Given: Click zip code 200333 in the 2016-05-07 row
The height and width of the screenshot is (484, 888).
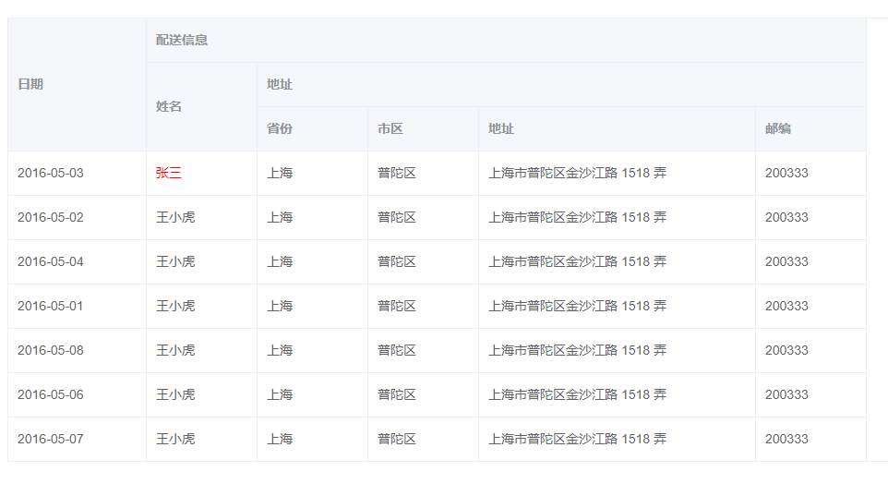Looking at the screenshot, I should click(x=786, y=439).
